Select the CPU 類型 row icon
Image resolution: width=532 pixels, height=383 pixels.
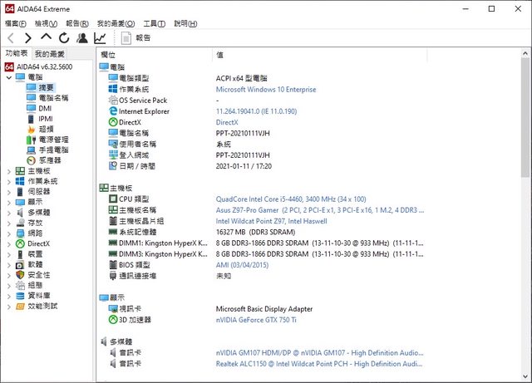[113, 199]
